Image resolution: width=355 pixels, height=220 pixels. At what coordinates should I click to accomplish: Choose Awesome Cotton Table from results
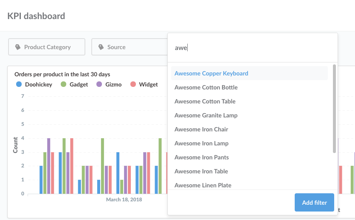[205, 101]
